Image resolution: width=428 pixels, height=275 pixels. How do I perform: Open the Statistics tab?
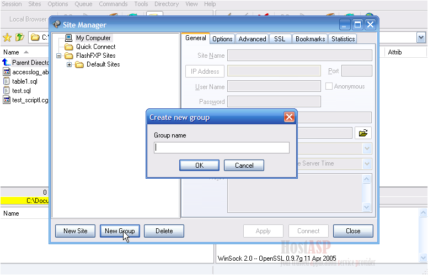(x=343, y=39)
